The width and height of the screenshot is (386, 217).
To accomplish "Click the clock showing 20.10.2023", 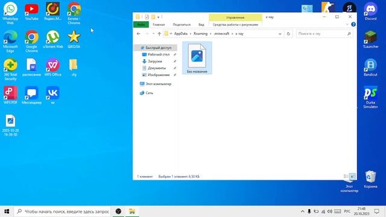I will point(362,212).
